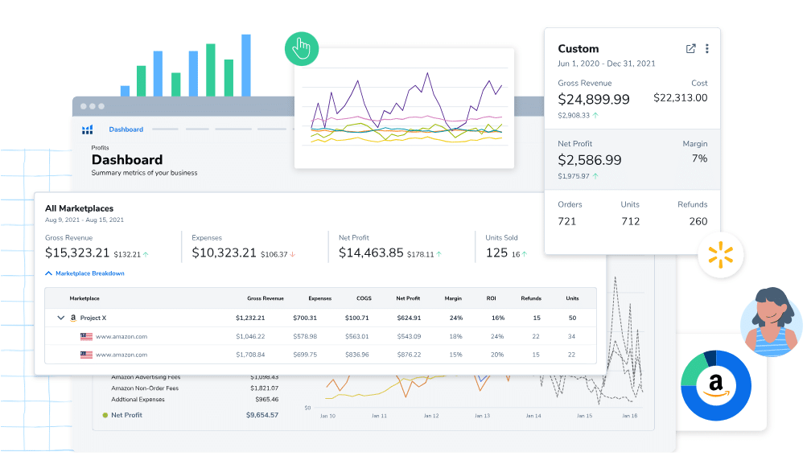Viewport: 807px width, 460px height.
Task: Click the Orders count 721
Action: [567, 221]
